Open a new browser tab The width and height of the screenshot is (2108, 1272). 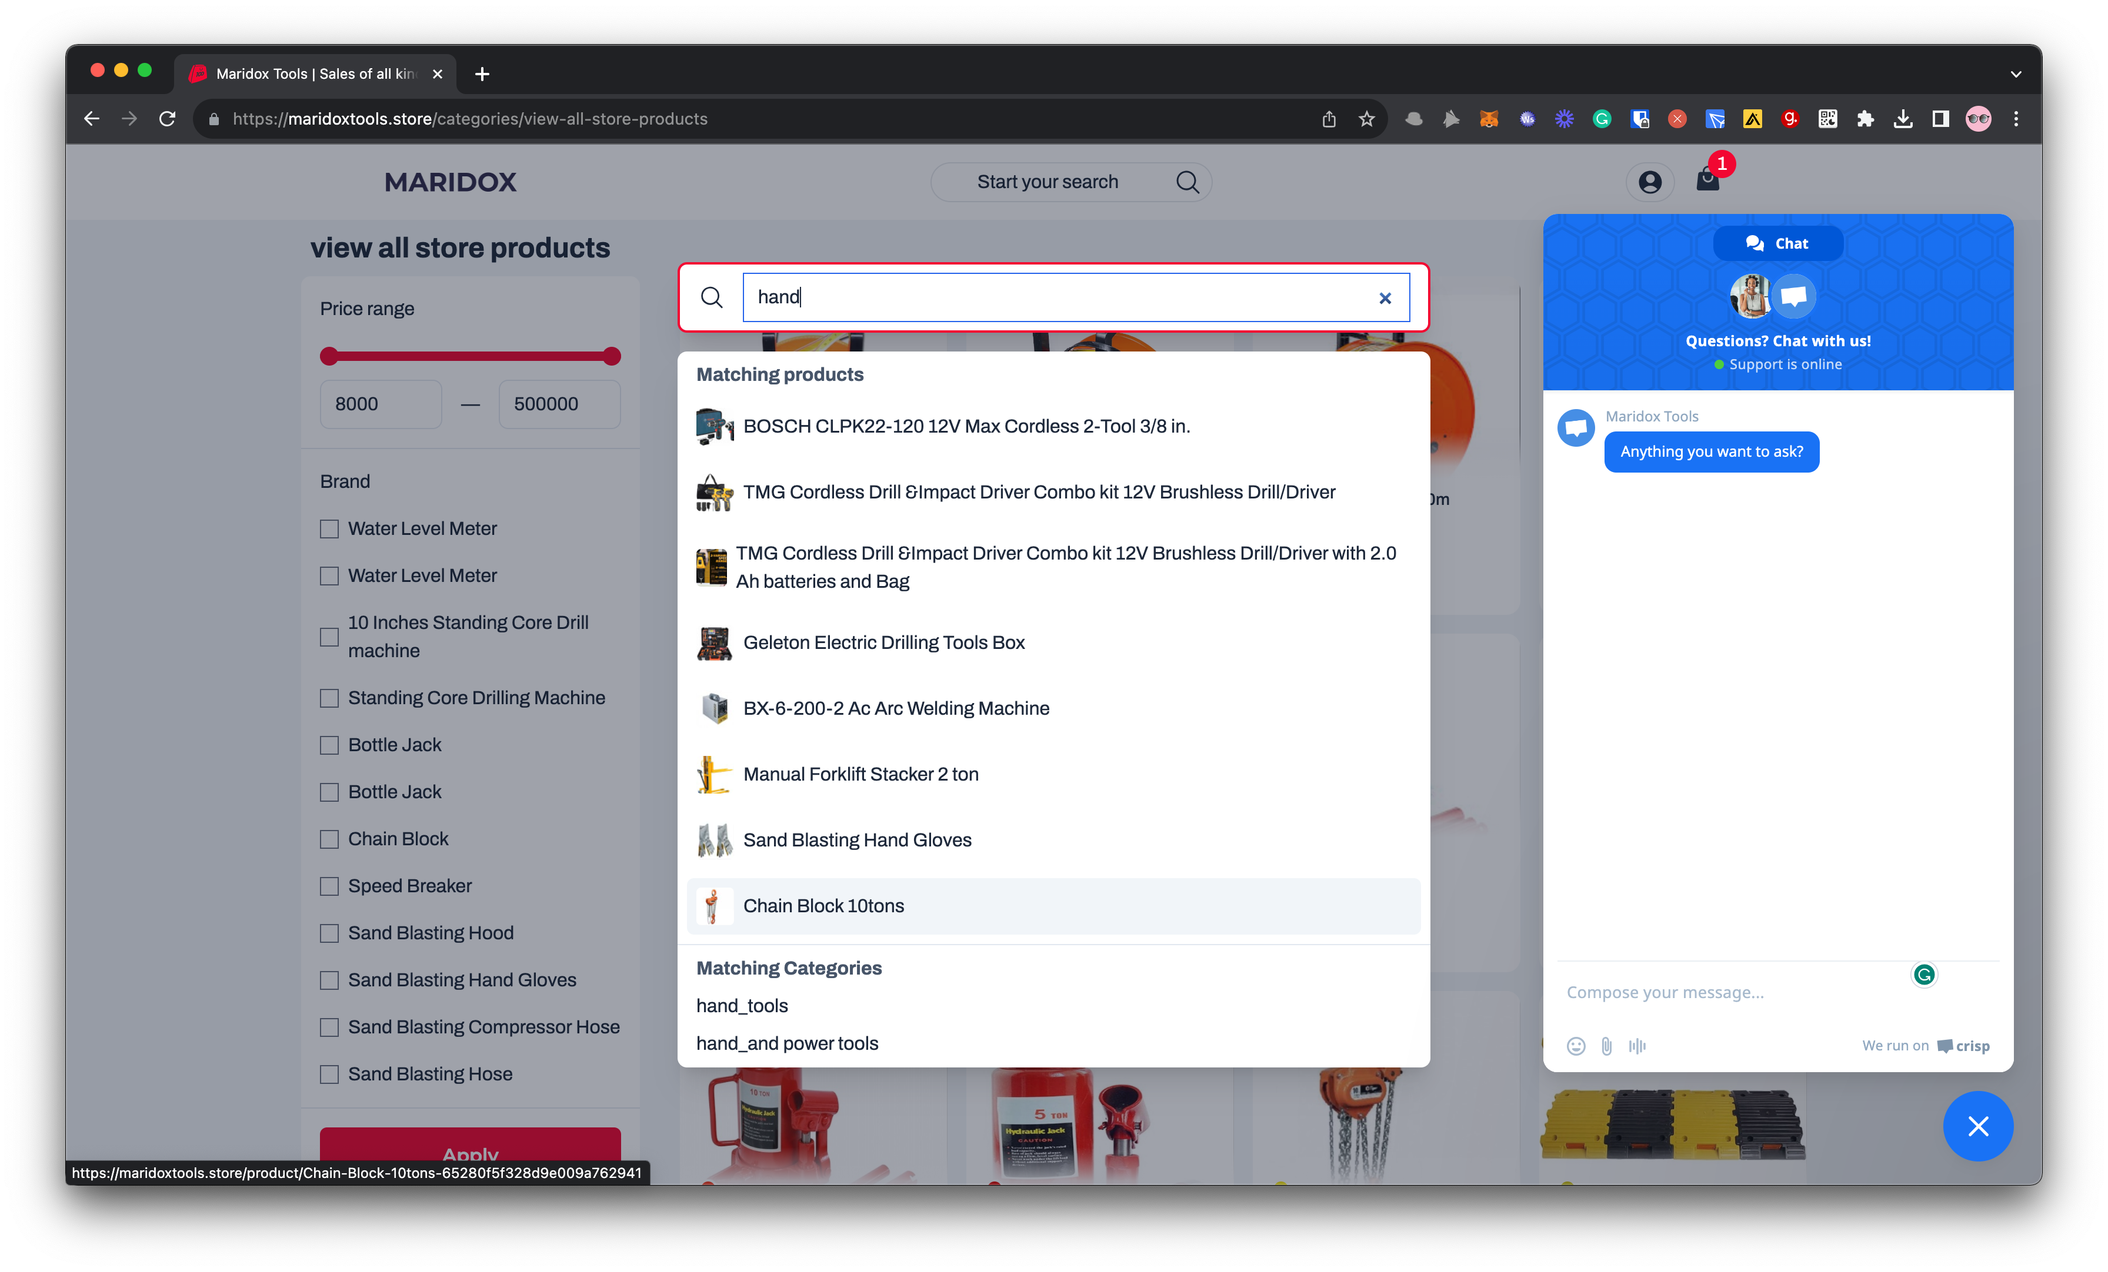coord(482,75)
